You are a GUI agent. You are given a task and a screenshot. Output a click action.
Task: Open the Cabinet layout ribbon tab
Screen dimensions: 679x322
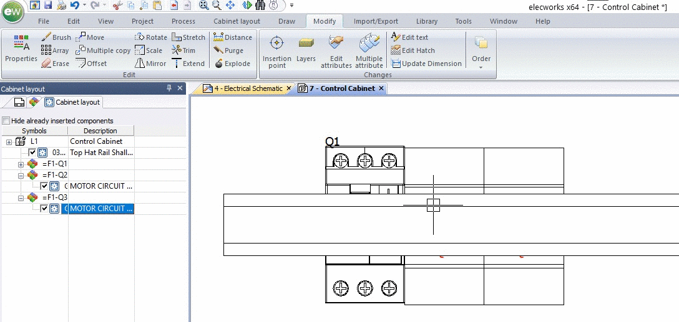[237, 21]
